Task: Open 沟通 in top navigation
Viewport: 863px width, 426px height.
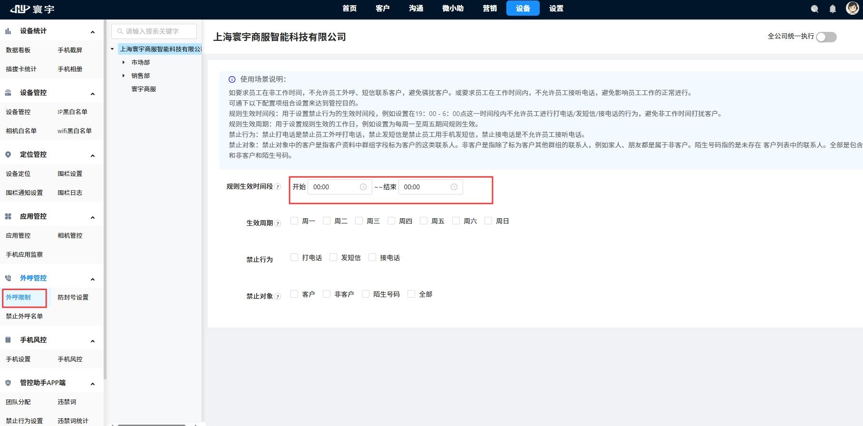Action: 416,9
